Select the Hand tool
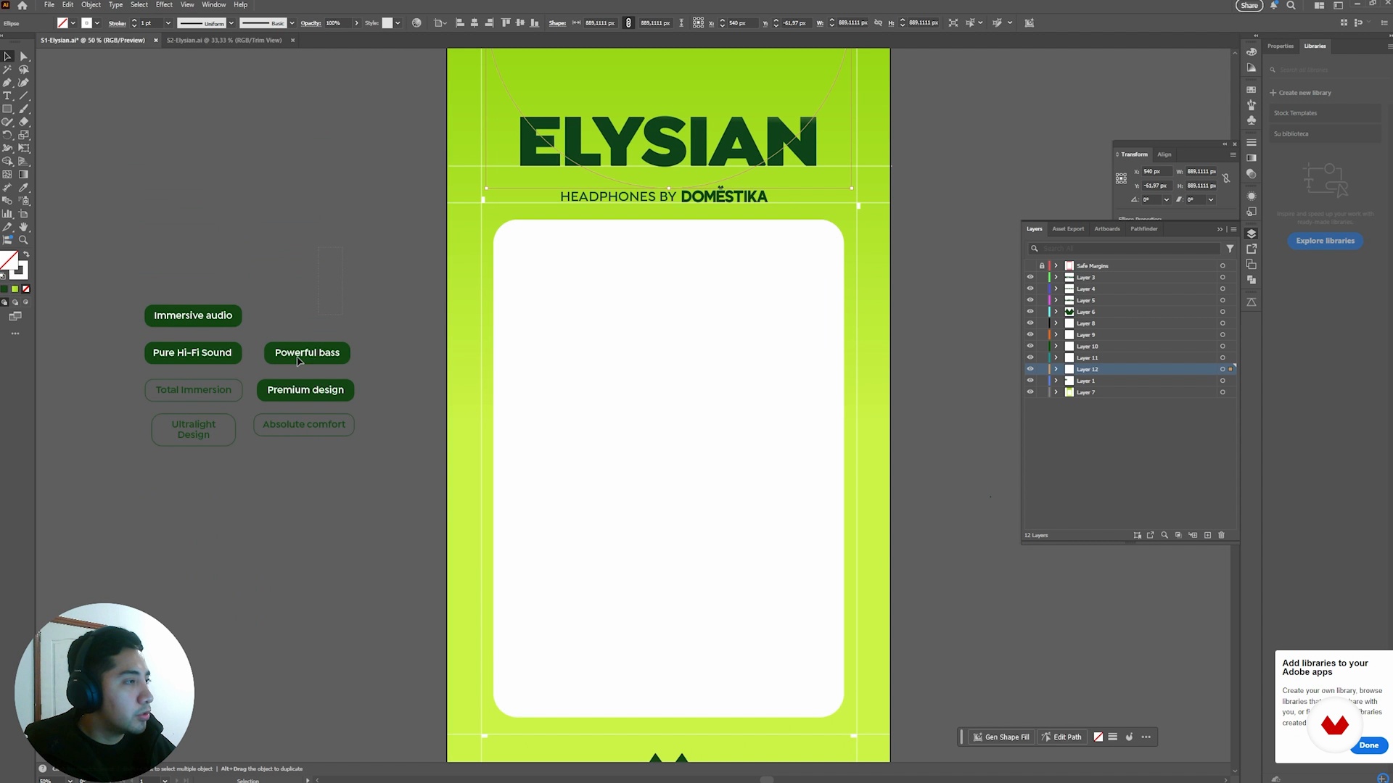 pyautogui.click(x=23, y=227)
